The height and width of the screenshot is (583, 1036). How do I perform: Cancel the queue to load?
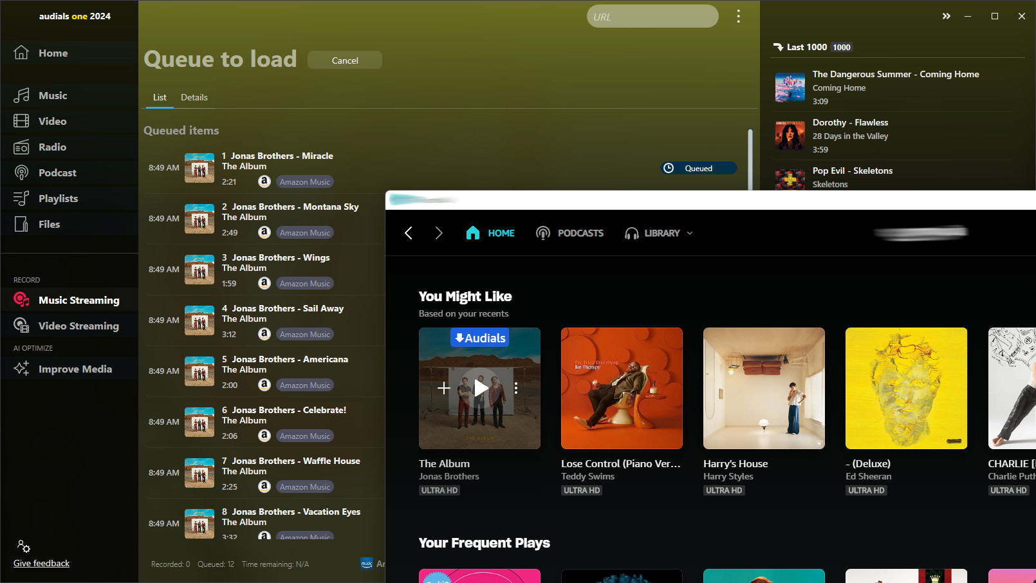click(x=345, y=60)
